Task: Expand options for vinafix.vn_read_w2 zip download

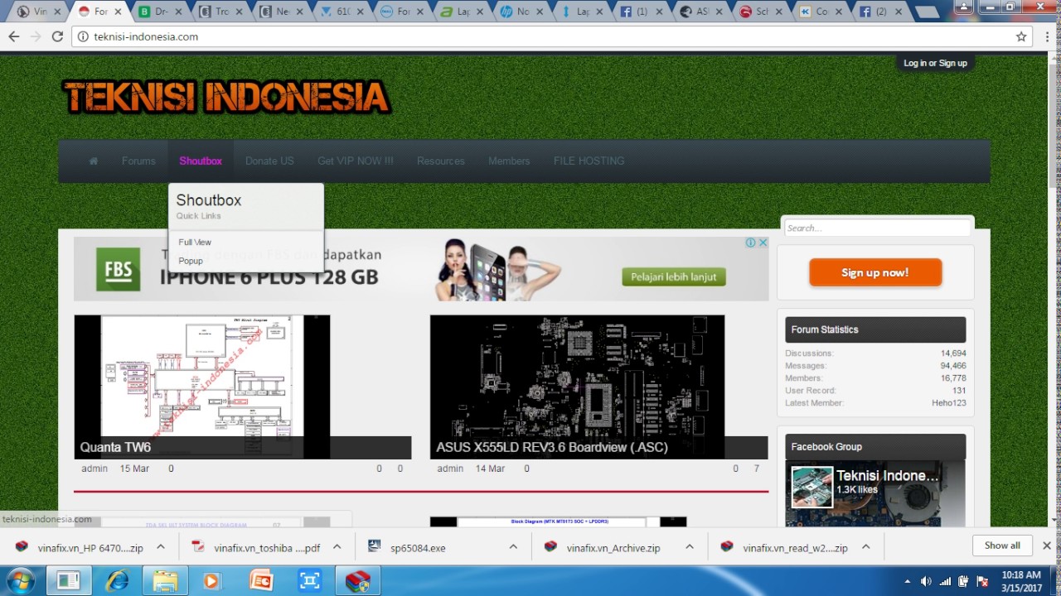Action: click(x=865, y=547)
